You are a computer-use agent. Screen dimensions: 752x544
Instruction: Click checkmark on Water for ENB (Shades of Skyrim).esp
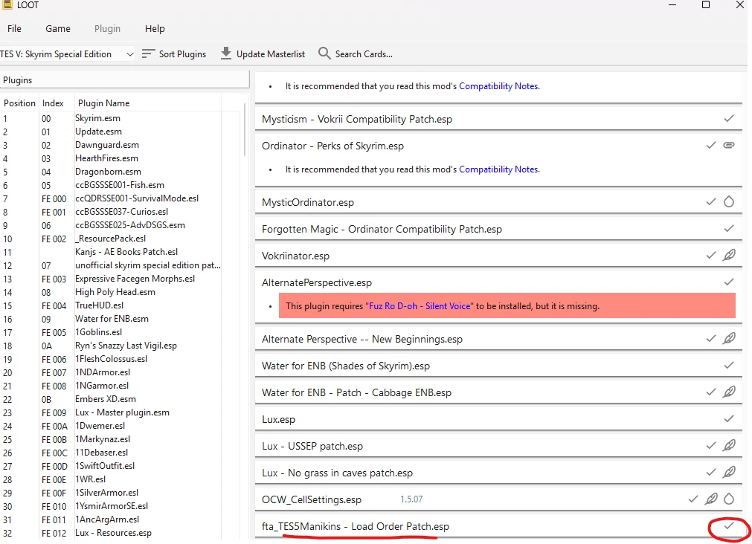click(729, 365)
